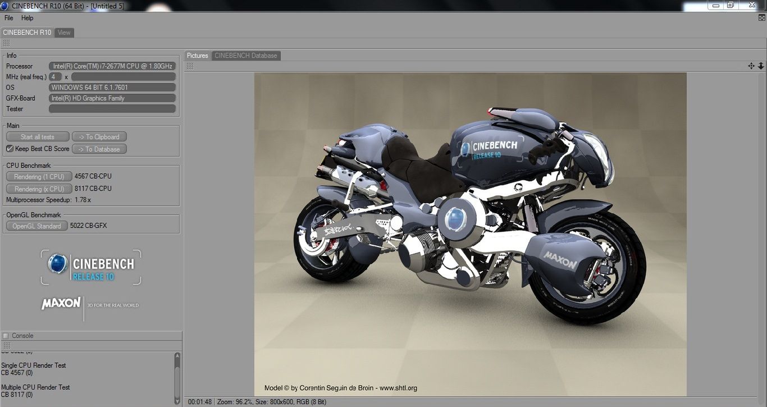Screen dimensions: 767x407
Task: Click the CINEBENCH app icon in title bar
Action: pyautogui.click(x=5, y=6)
